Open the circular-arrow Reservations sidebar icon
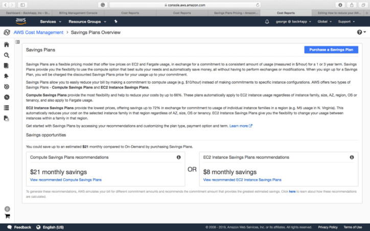 [x=7, y=86]
